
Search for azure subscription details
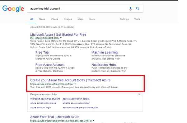[x=76, y=99]
